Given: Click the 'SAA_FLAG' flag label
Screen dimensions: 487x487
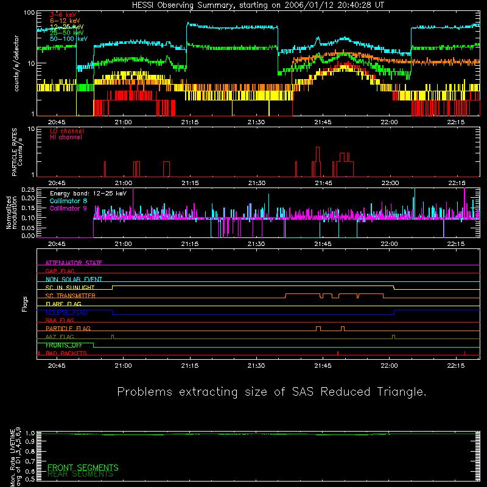Looking at the screenshot, I should [60, 320].
